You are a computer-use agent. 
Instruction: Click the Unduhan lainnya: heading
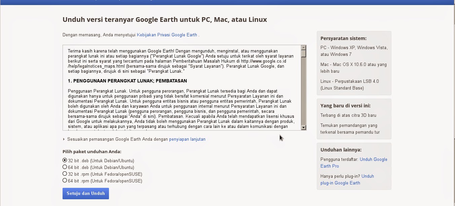(x=341, y=150)
